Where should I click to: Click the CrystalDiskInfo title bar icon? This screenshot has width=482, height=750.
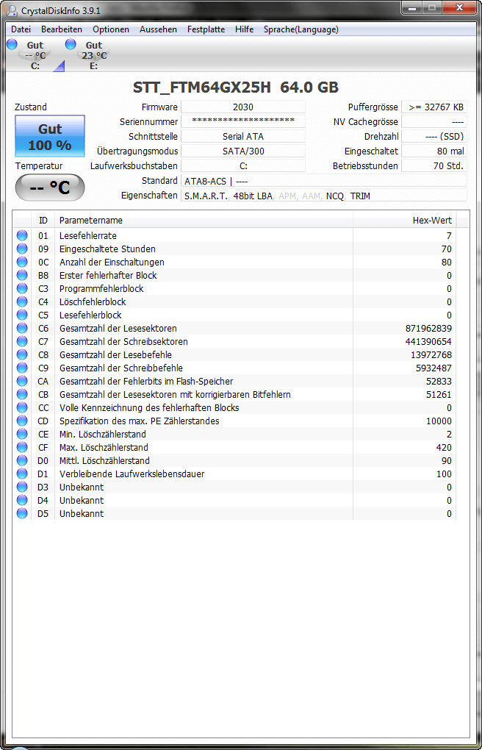point(12,10)
